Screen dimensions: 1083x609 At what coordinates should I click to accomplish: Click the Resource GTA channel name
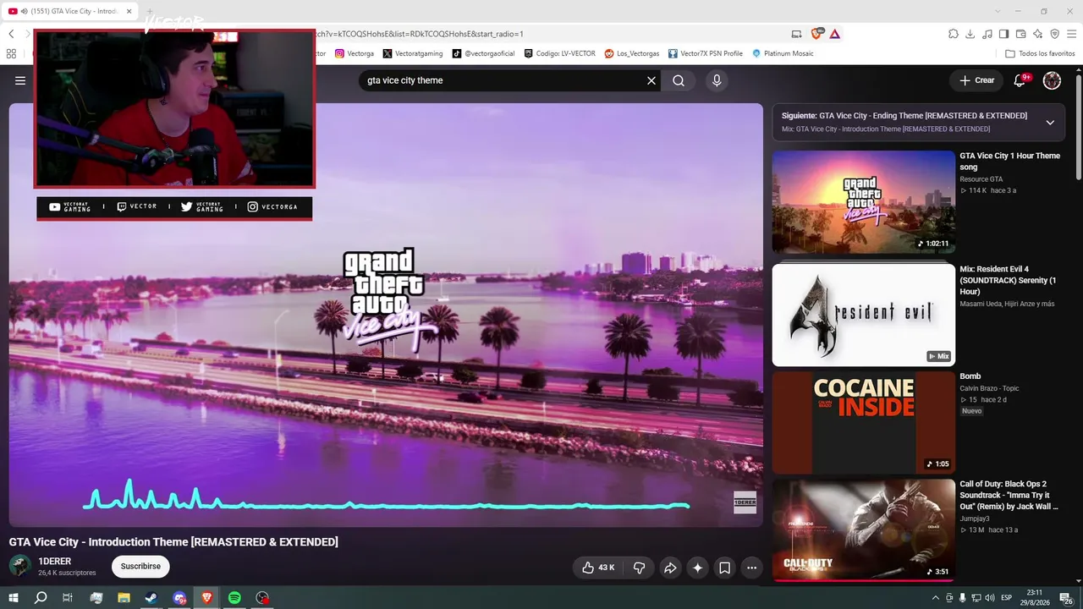981,179
